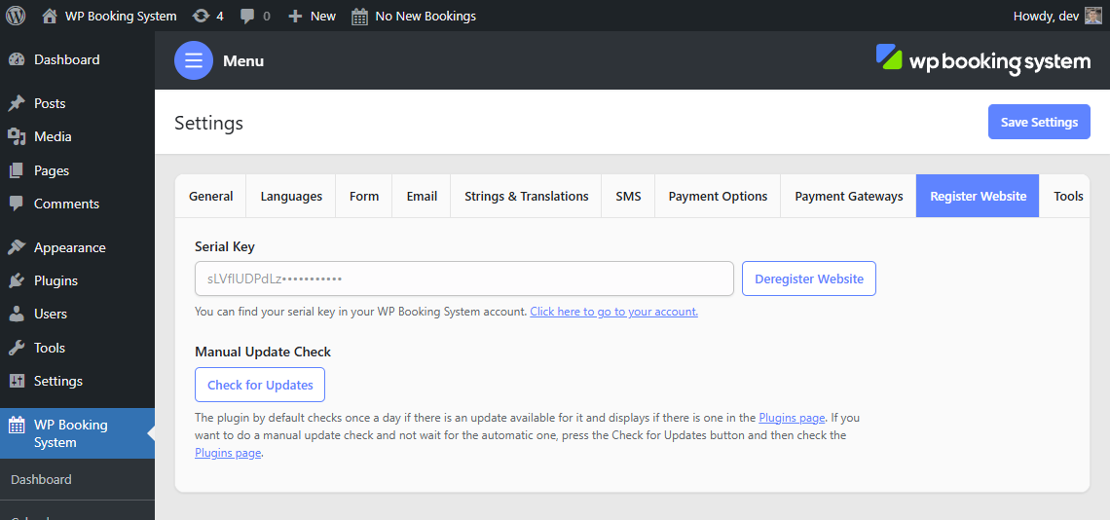Open the Payment Options tab
This screenshot has width=1110, height=520.
click(x=718, y=197)
